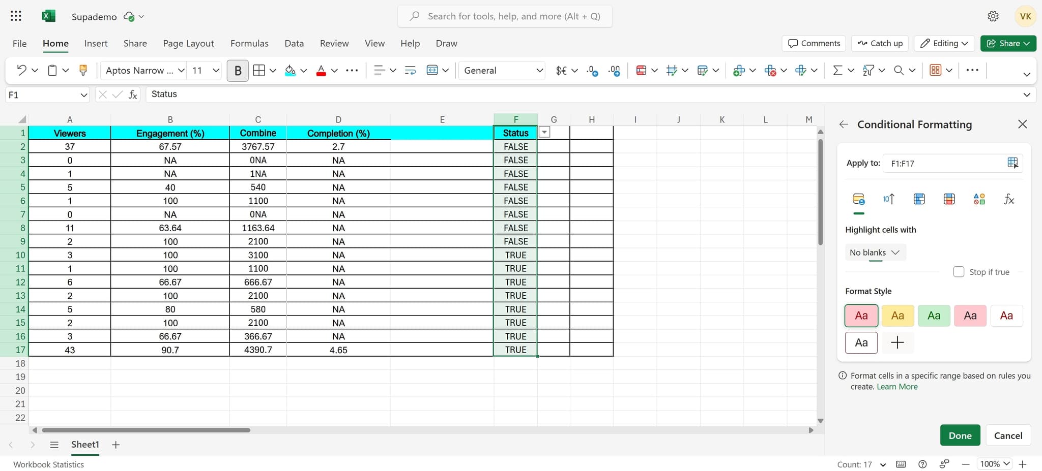Open the fill color icon on the ribbon

[x=291, y=70]
